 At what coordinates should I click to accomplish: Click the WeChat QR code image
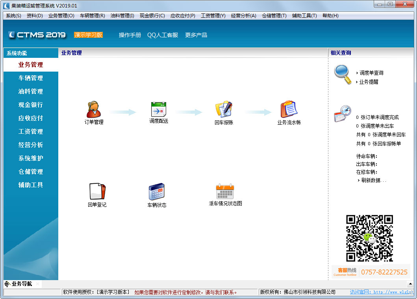(x=369, y=238)
